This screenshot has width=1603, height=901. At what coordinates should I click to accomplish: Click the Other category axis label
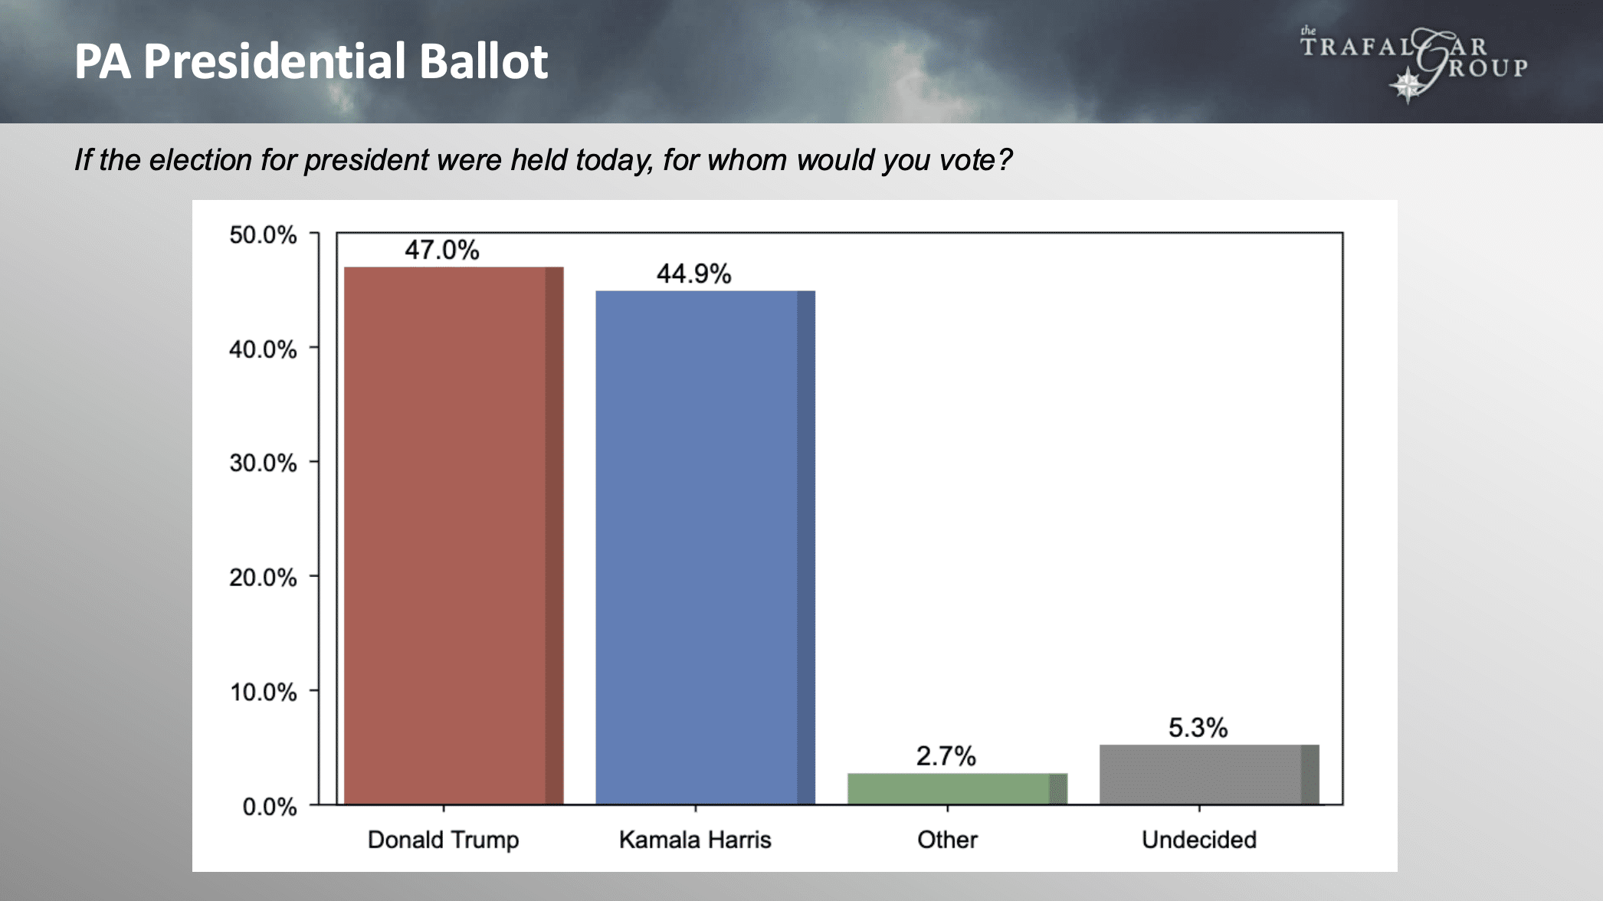pos(947,840)
